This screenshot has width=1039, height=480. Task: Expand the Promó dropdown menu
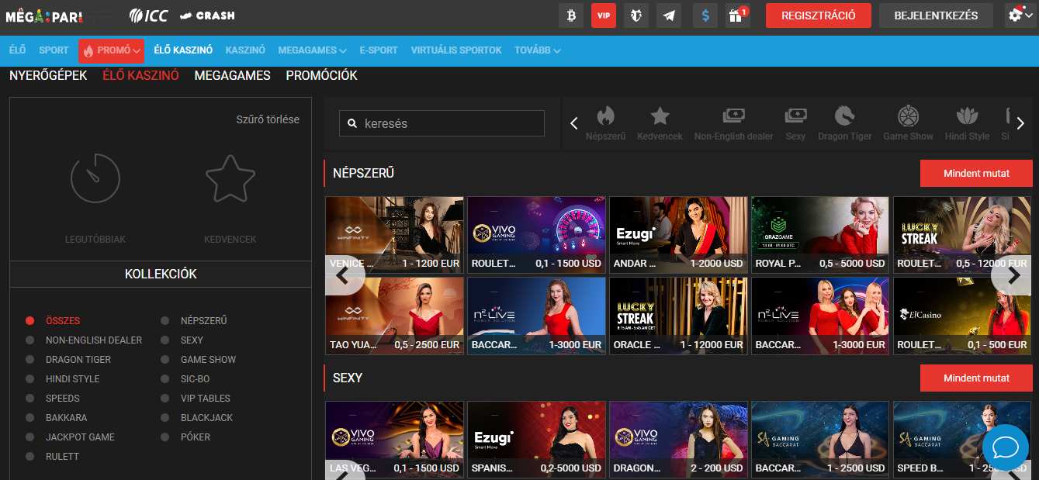pyautogui.click(x=111, y=50)
